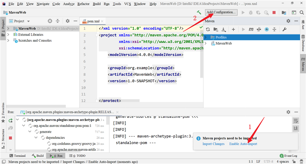Open the Event Log
This screenshot has width=306, height=164.
(x=288, y=156)
